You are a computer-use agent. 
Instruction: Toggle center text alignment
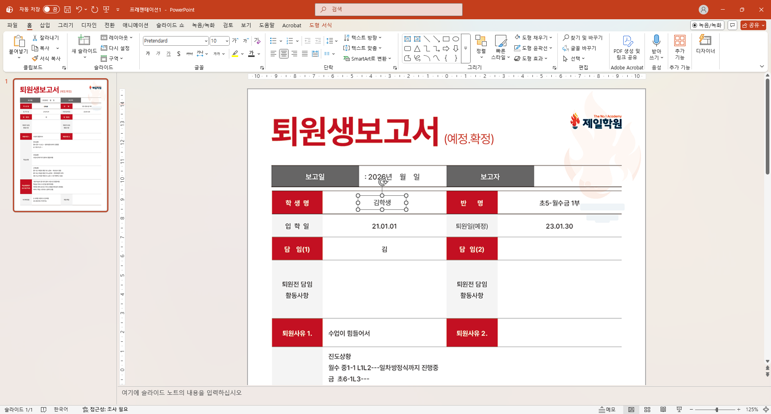coord(284,54)
